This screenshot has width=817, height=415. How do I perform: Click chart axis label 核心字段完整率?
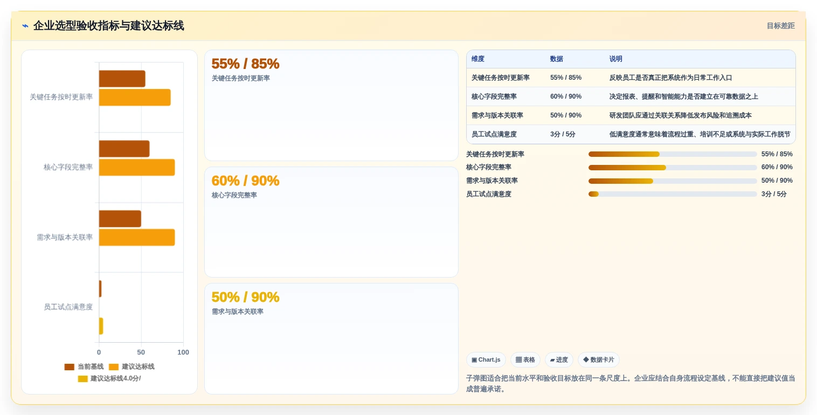point(68,167)
